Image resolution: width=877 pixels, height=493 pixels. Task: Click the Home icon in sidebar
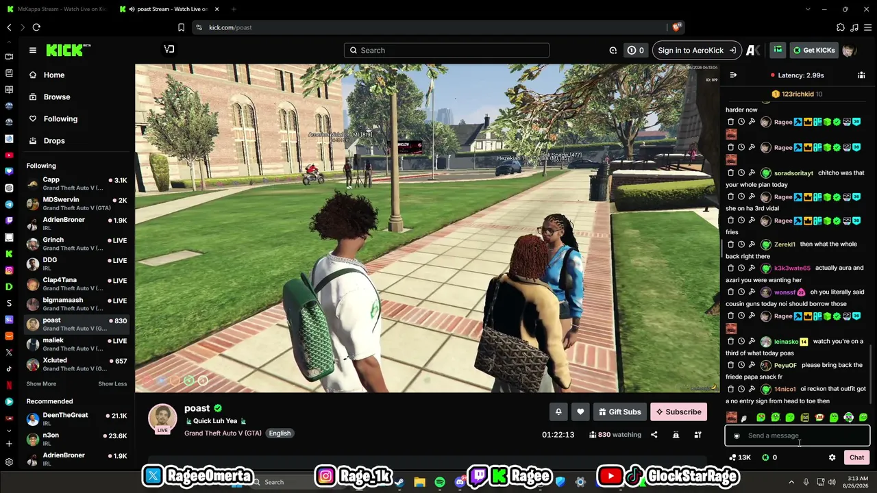point(32,75)
